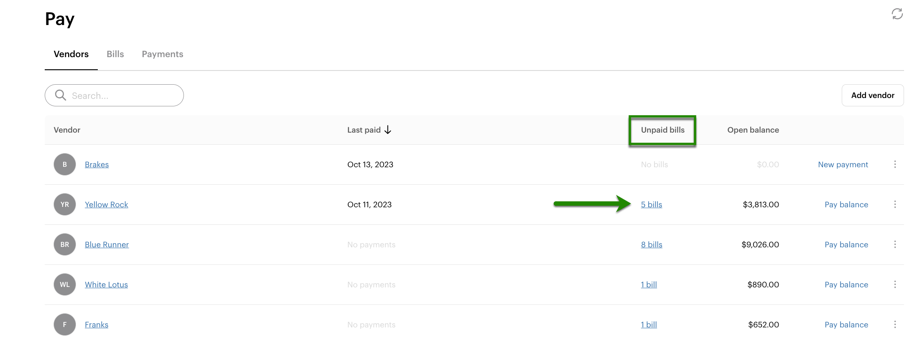The height and width of the screenshot is (342, 922).
Task: Open more options menu for Yellow Rock
Action: [x=895, y=204]
